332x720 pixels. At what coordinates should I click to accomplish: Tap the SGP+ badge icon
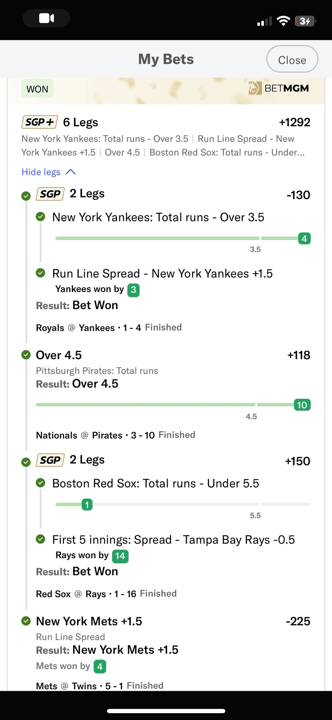coord(40,122)
